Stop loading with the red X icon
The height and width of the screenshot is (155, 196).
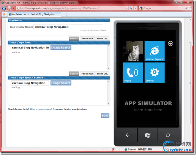pos(135,8)
